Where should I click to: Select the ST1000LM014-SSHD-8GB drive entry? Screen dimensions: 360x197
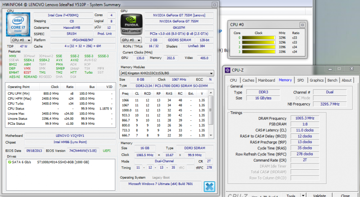click(63, 162)
